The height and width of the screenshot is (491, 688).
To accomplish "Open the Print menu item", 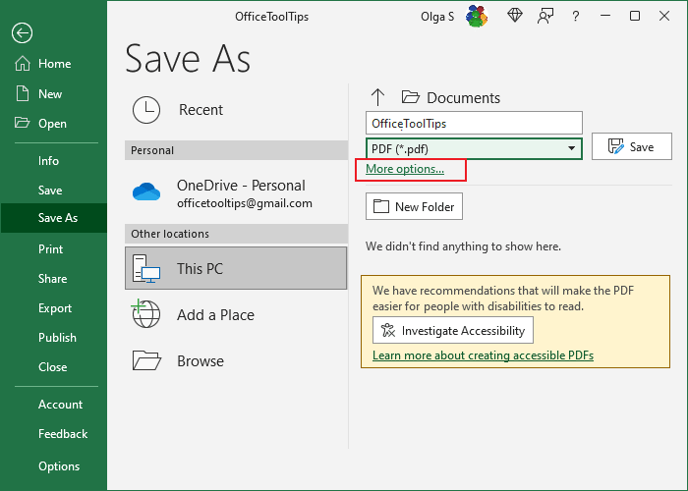I will click(x=51, y=249).
